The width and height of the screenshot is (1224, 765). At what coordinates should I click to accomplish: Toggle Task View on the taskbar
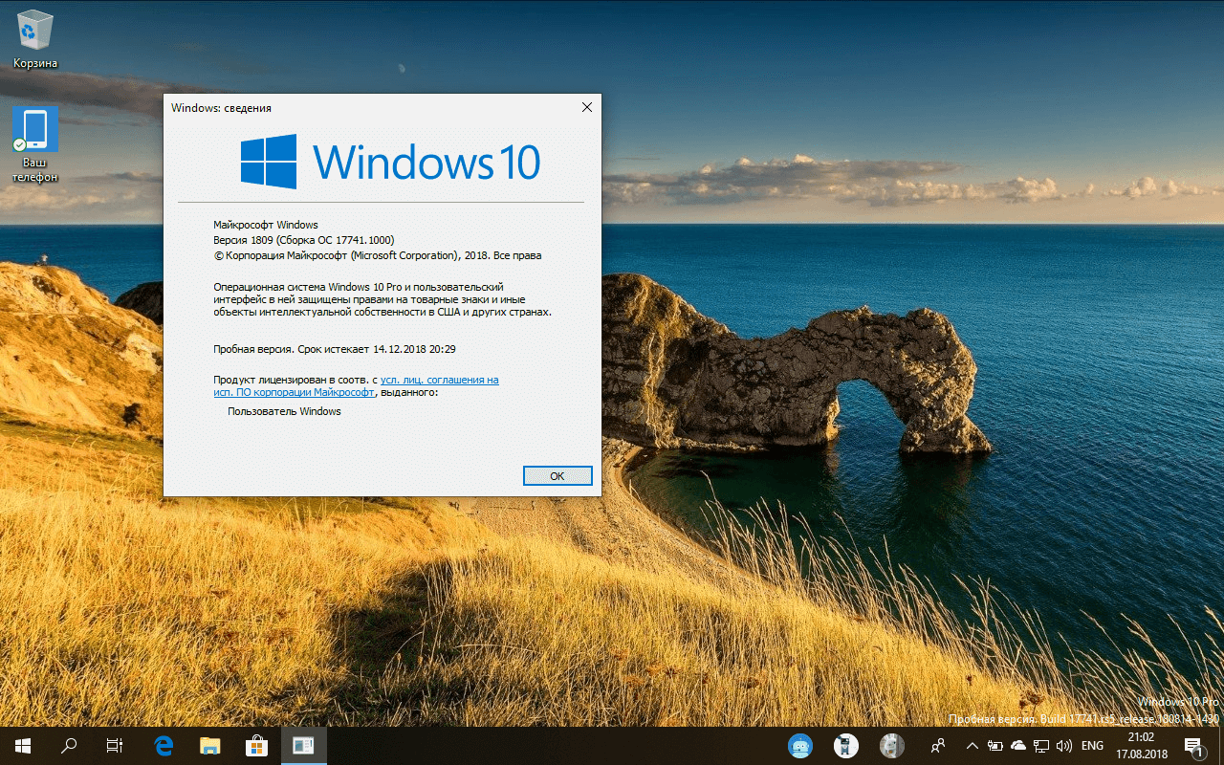[x=113, y=745]
